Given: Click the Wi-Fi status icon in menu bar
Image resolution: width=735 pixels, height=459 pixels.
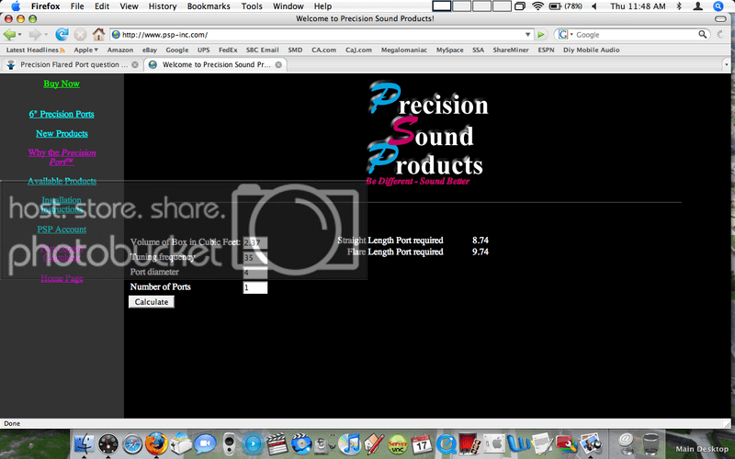Looking at the screenshot, I should (x=537, y=6).
